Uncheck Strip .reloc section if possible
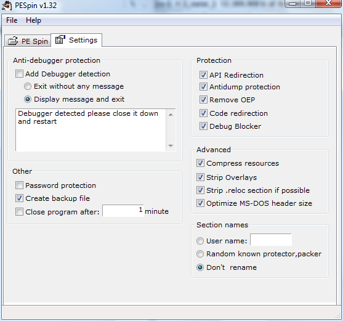Viewport: 343px width, 321px height. tap(200, 190)
